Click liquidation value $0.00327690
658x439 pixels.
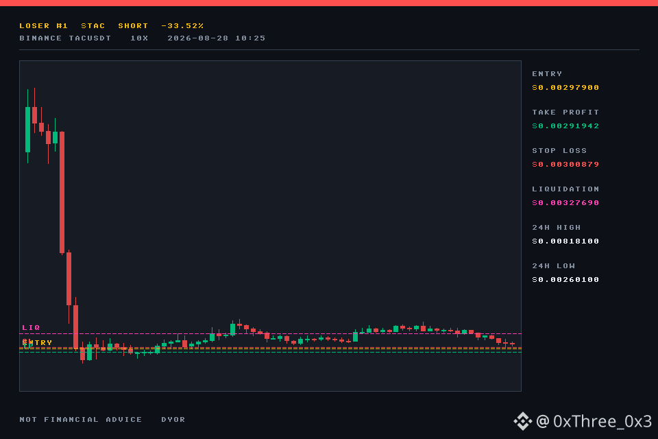(x=565, y=203)
